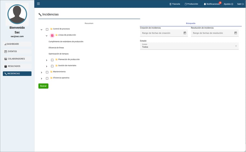Image resolution: width=246 pixels, height=152 pixels.
Task: Open calendar picker for resolution date range
Action: [235, 33]
